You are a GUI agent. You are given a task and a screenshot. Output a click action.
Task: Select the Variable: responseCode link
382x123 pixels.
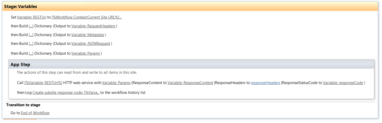343,83
